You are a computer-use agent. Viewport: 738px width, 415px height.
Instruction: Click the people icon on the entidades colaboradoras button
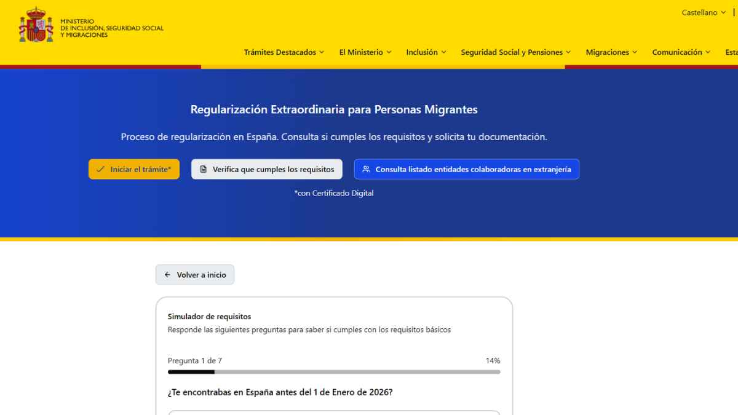[x=366, y=168]
